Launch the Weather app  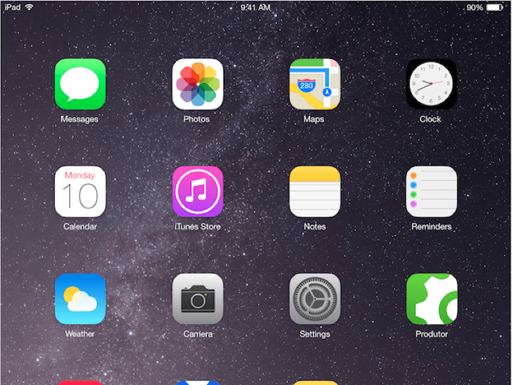(80, 299)
